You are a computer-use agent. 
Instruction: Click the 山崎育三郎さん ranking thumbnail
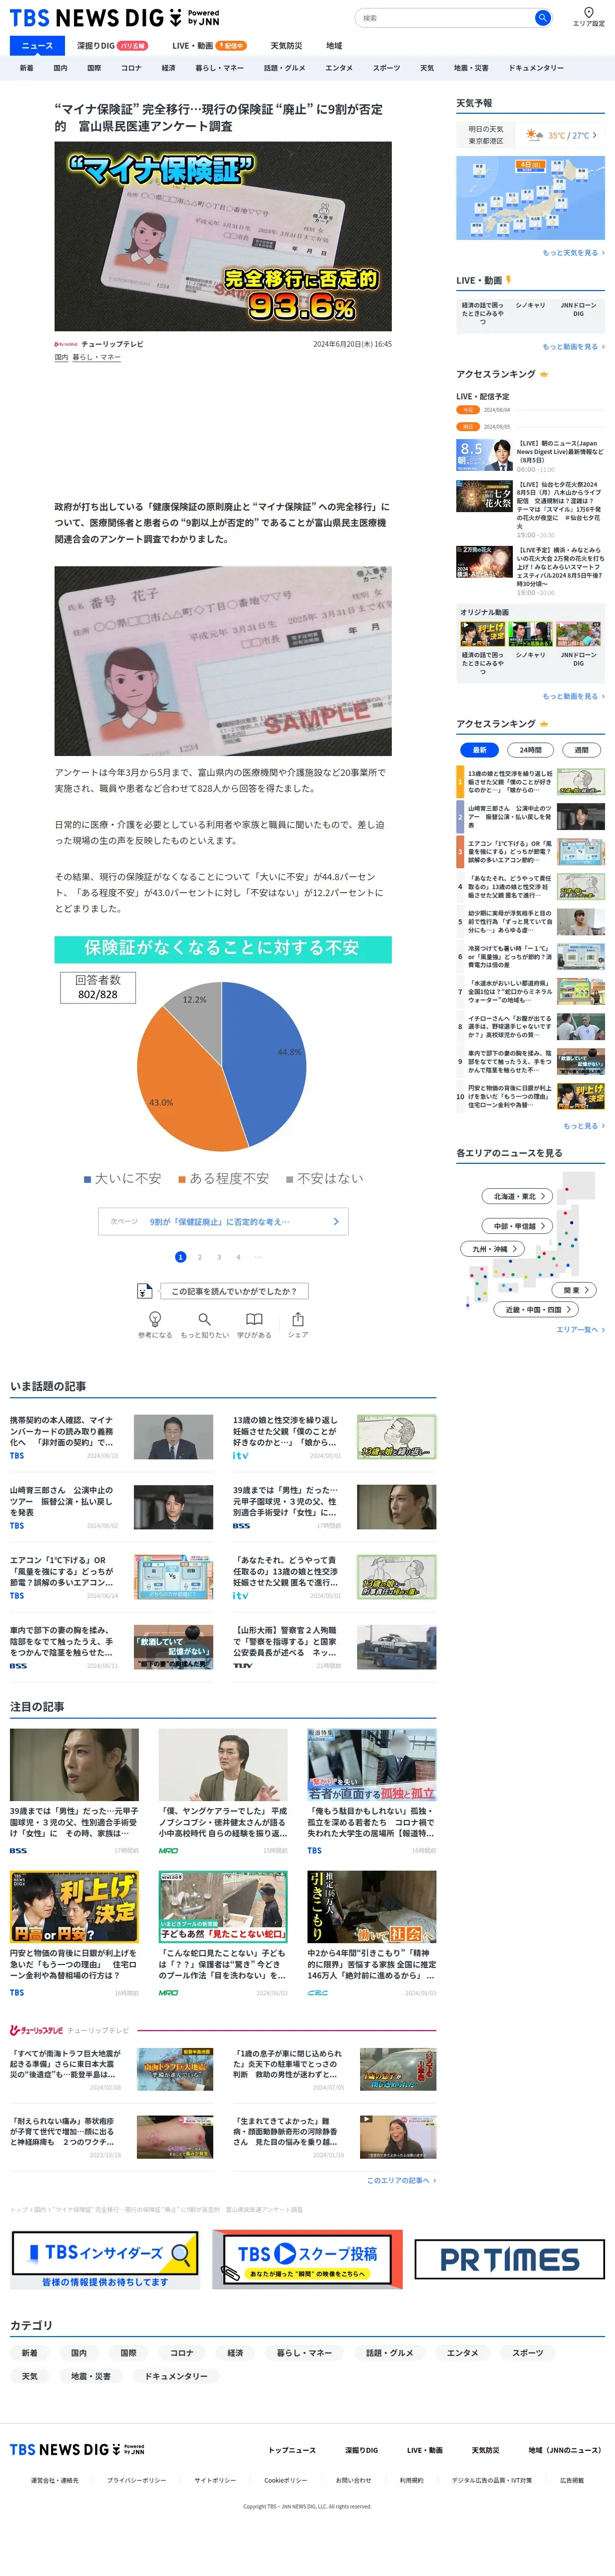click(x=580, y=817)
